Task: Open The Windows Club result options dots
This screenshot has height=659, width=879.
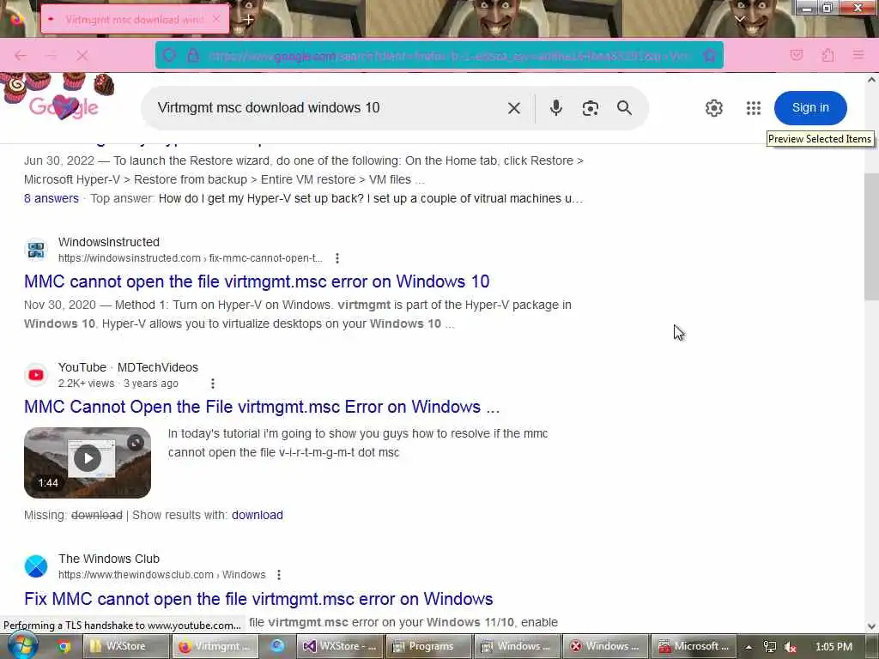Action: pos(279,575)
